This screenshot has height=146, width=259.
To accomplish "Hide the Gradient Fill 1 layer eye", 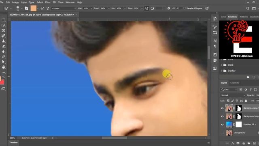I will (222, 125).
